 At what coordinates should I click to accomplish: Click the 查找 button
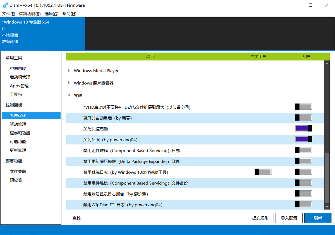(x=76, y=218)
